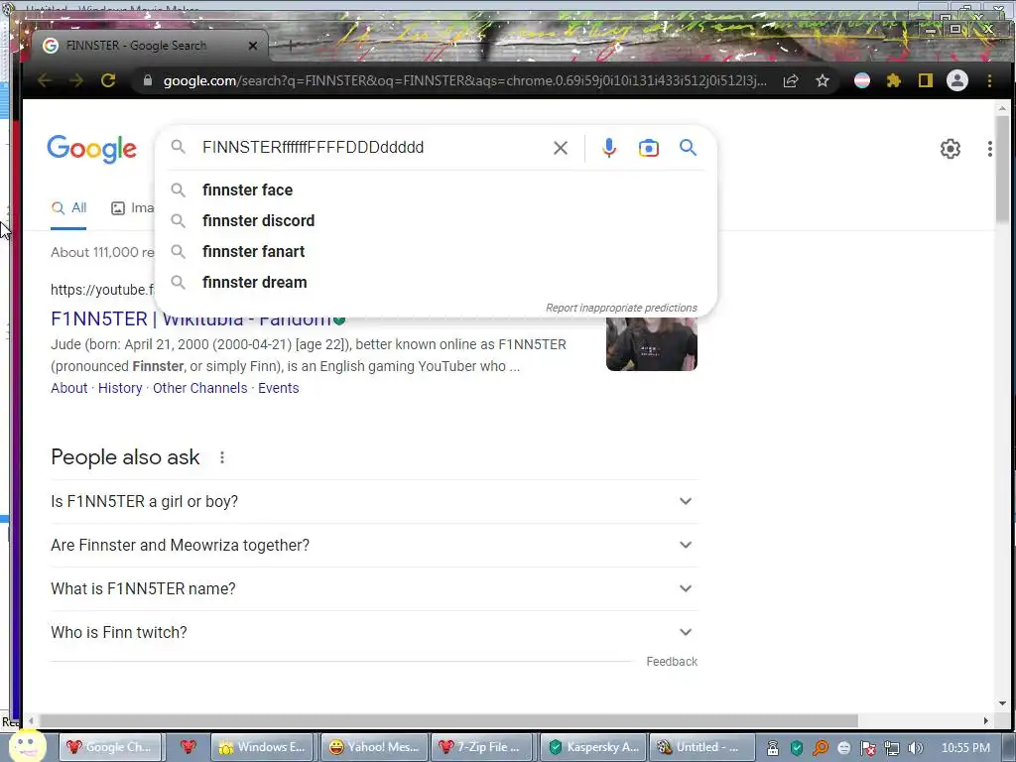1016x762 pixels.
Task: Expand 'Is F1NN5TER a girl or boy?'
Action: tap(374, 501)
